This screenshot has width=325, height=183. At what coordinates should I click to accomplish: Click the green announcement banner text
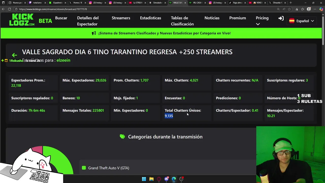(x=165, y=33)
